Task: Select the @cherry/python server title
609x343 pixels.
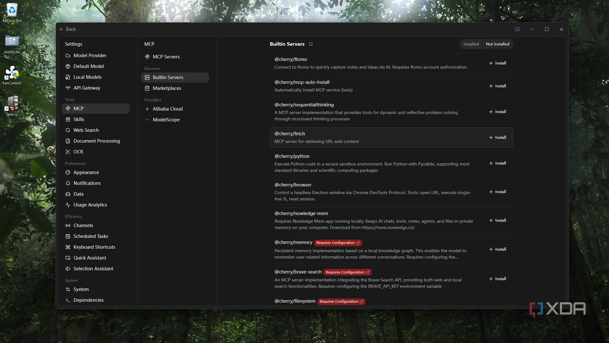Action: [292, 156]
